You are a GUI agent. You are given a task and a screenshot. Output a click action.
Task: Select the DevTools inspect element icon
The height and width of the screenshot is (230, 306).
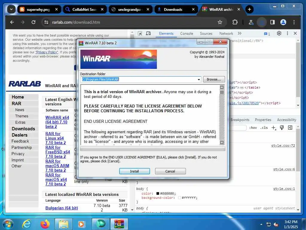pyautogui.click(x=140, y=34)
